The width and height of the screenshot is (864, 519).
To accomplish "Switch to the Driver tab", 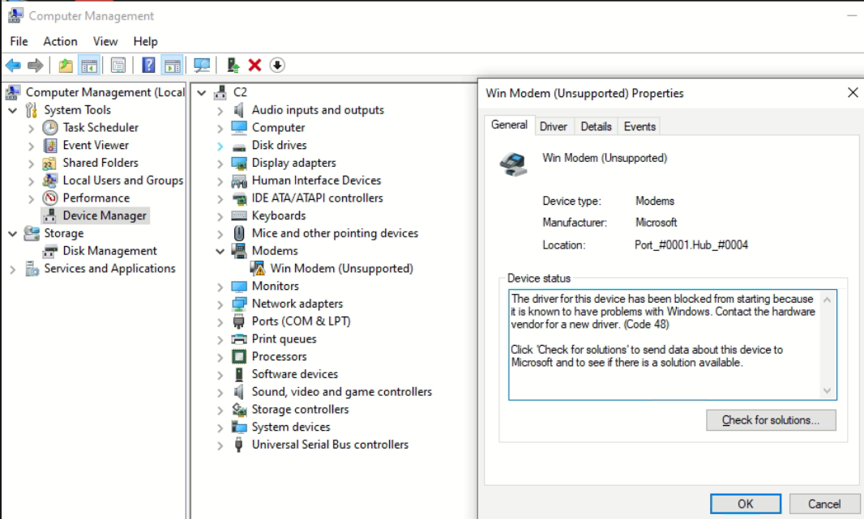I will 554,126.
